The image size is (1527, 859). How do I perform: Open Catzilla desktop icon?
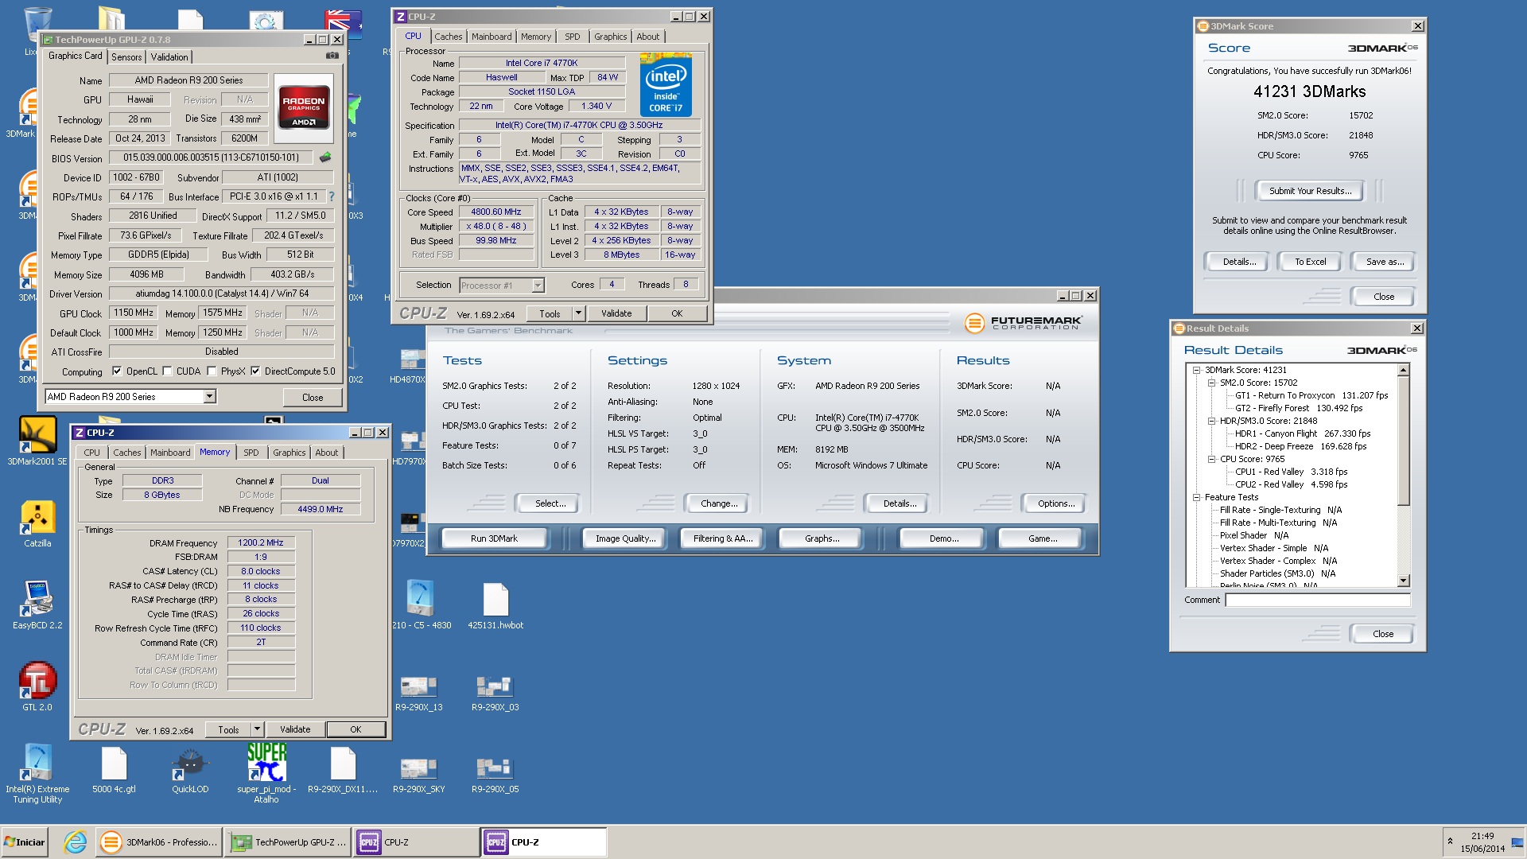coord(37,524)
